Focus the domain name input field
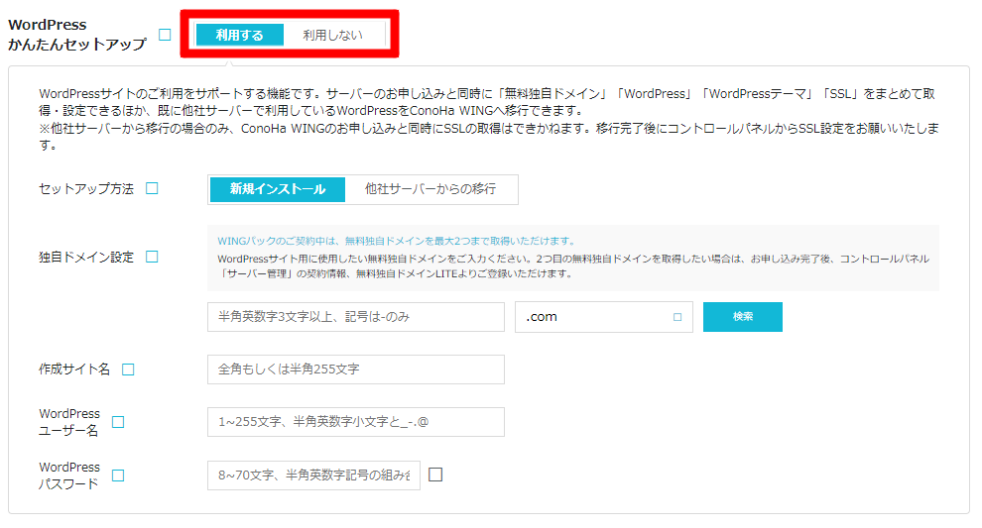 point(356,317)
